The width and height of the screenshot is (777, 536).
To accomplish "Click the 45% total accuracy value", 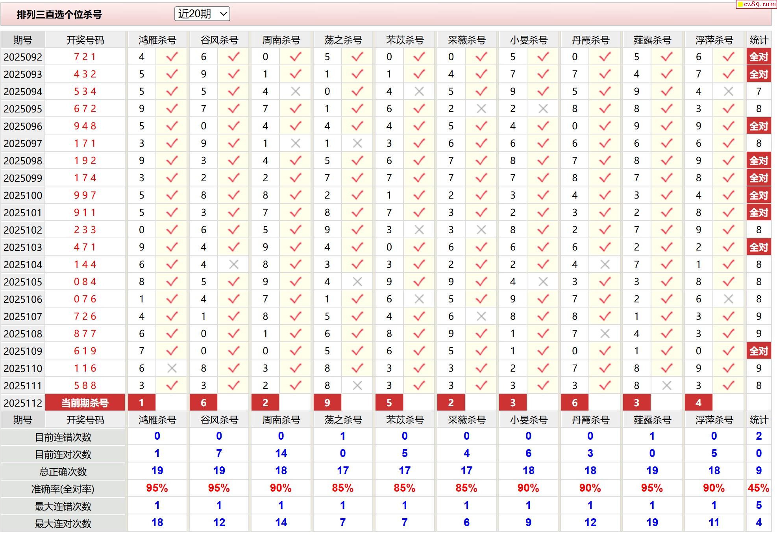I will [758, 488].
